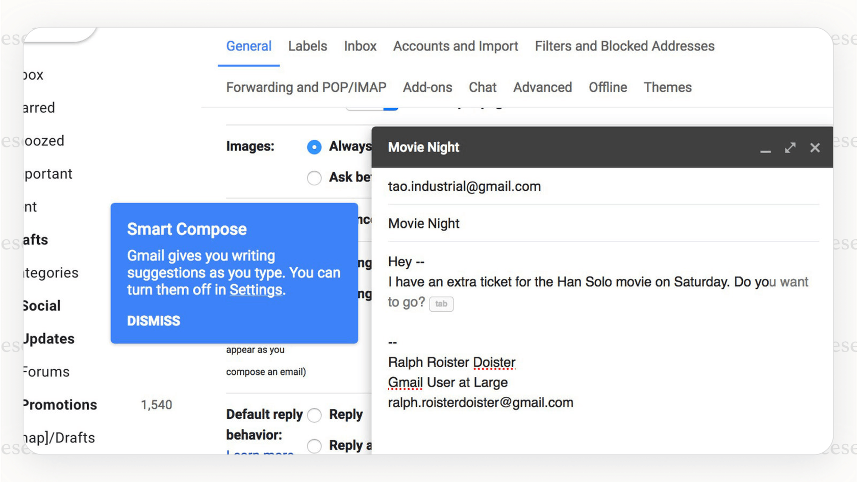Expand Movie Night compose to full screen

click(x=790, y=148)
